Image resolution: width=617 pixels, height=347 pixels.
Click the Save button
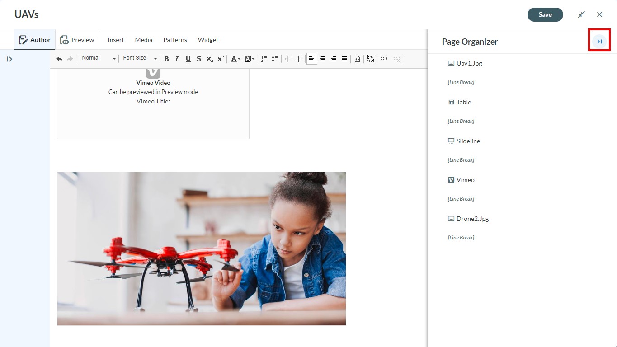coord(545,14)
